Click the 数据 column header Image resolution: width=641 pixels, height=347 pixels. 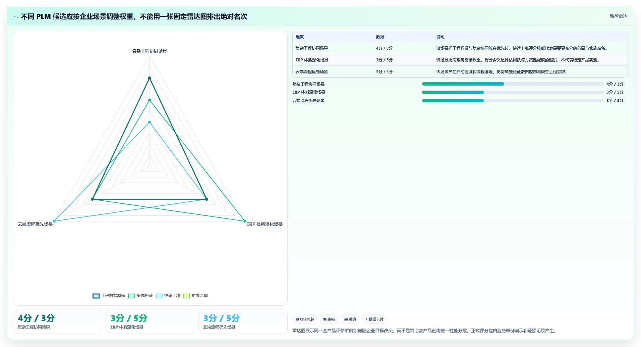380,37
